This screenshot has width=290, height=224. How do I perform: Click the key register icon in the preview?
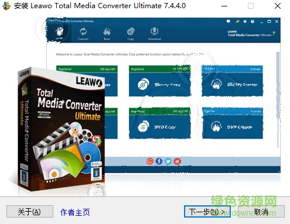(237, 22)
